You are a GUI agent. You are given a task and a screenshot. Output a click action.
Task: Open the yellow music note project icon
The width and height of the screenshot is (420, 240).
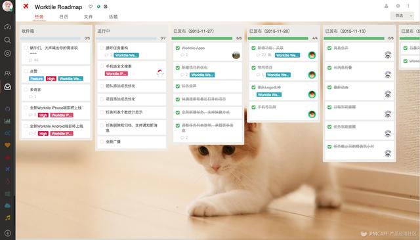(x=7, y=218)
